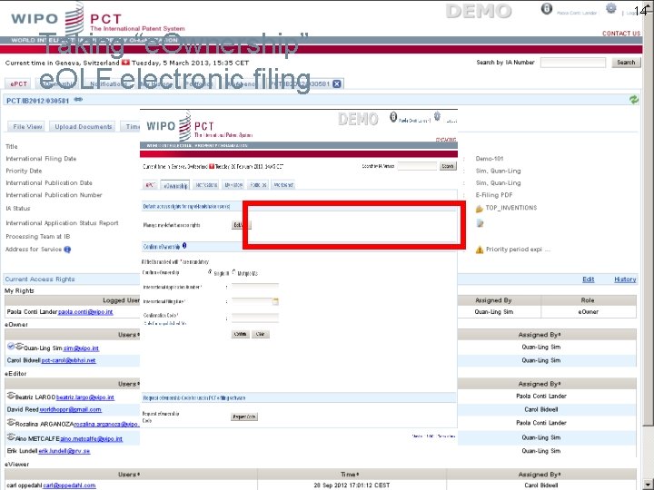The image size is (654, 490).
Task: Click handshake icon beside Quan-Ling Sim
Action: point(19,347)
